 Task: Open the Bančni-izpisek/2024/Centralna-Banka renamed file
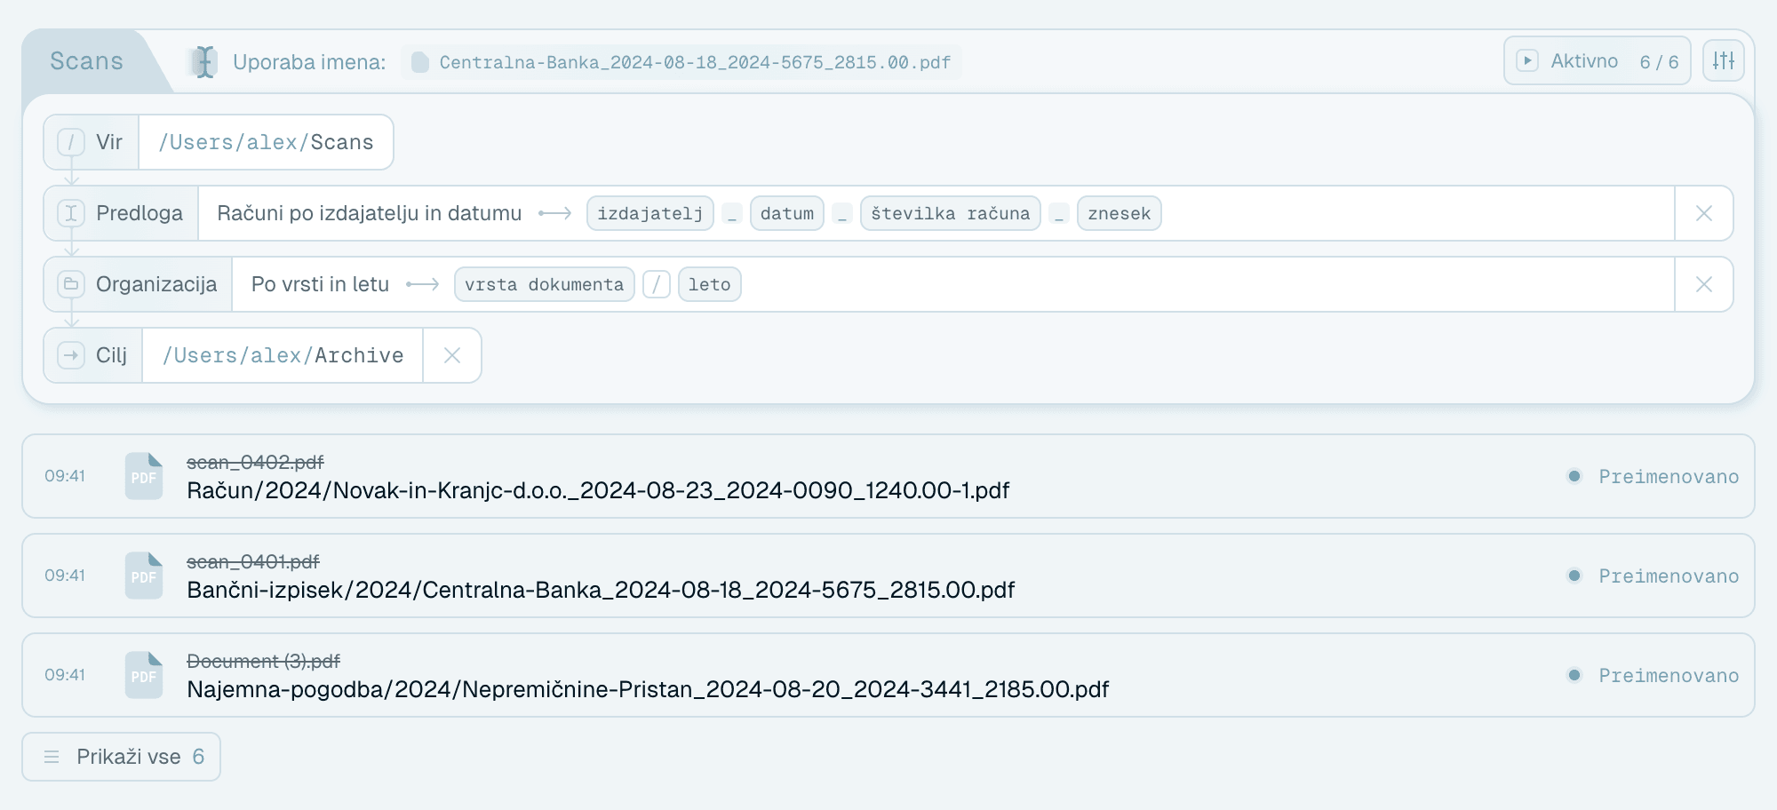[601, 590]
